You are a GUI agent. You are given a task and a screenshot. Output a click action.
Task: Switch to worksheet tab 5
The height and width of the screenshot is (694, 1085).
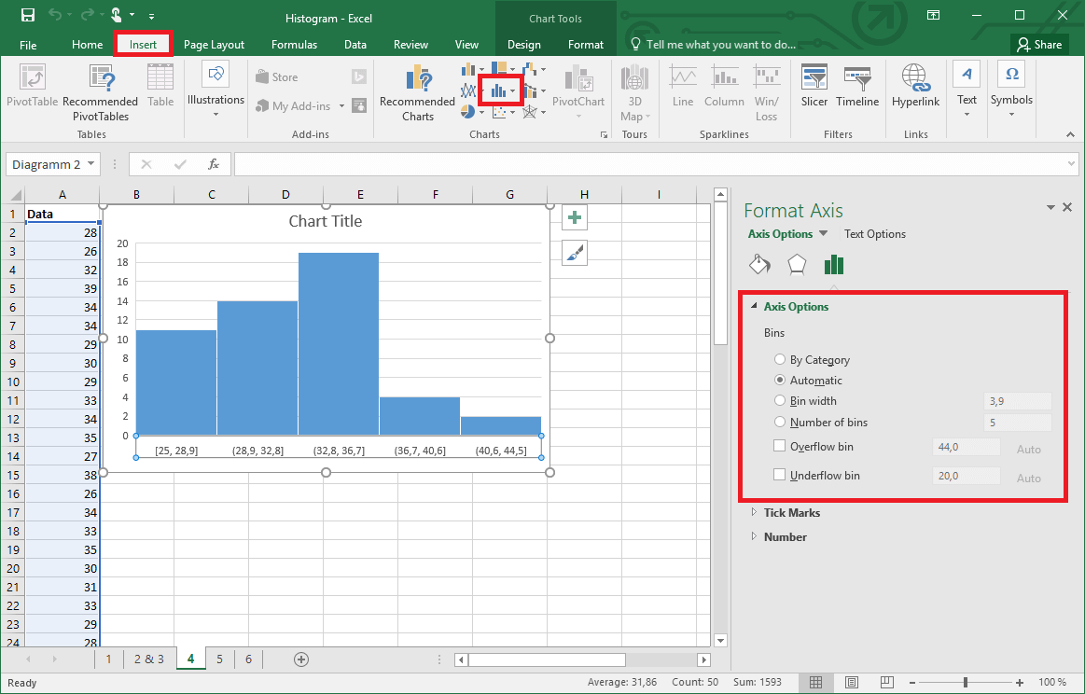pos(219,659)
